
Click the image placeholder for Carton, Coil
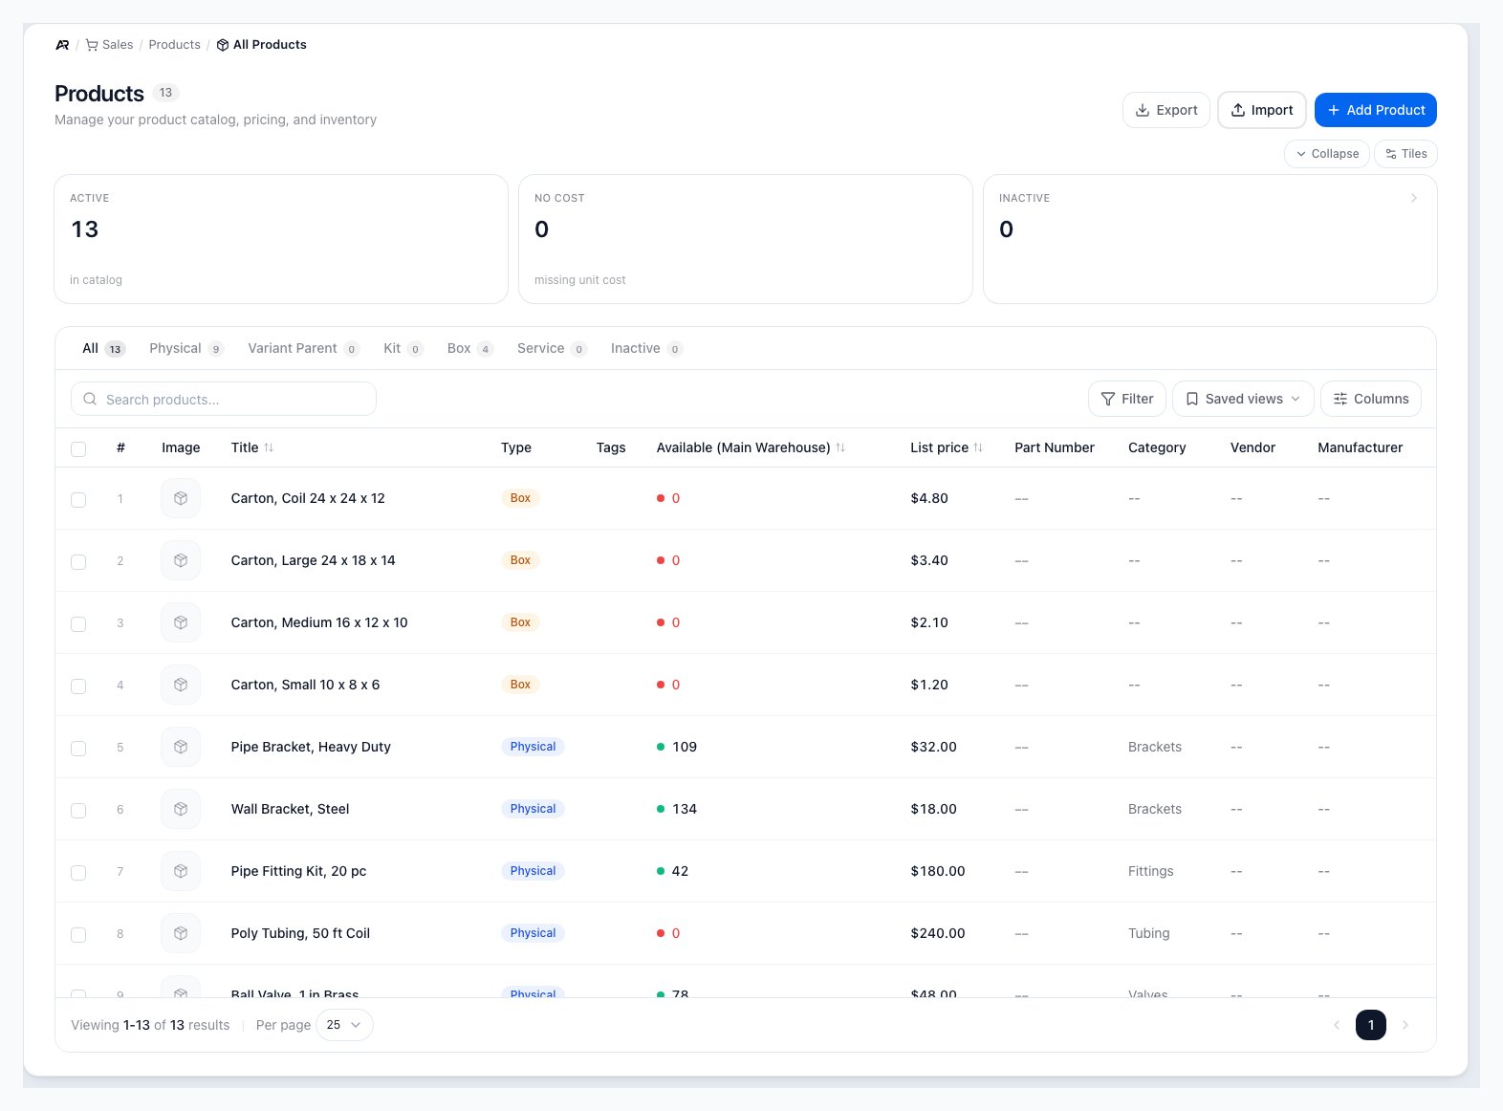click(181, 498)
